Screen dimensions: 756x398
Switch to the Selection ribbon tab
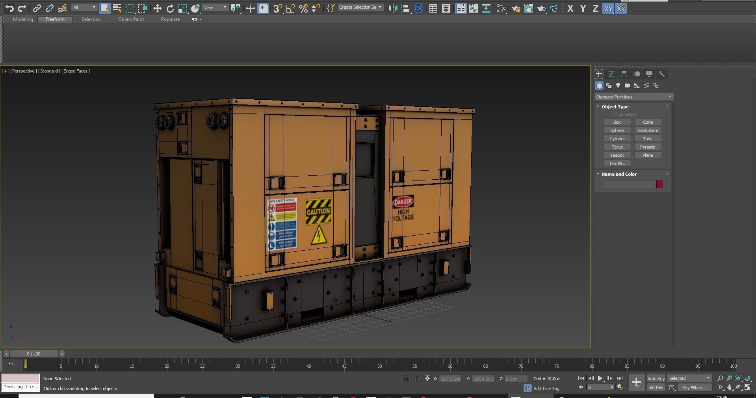point(91,19)
